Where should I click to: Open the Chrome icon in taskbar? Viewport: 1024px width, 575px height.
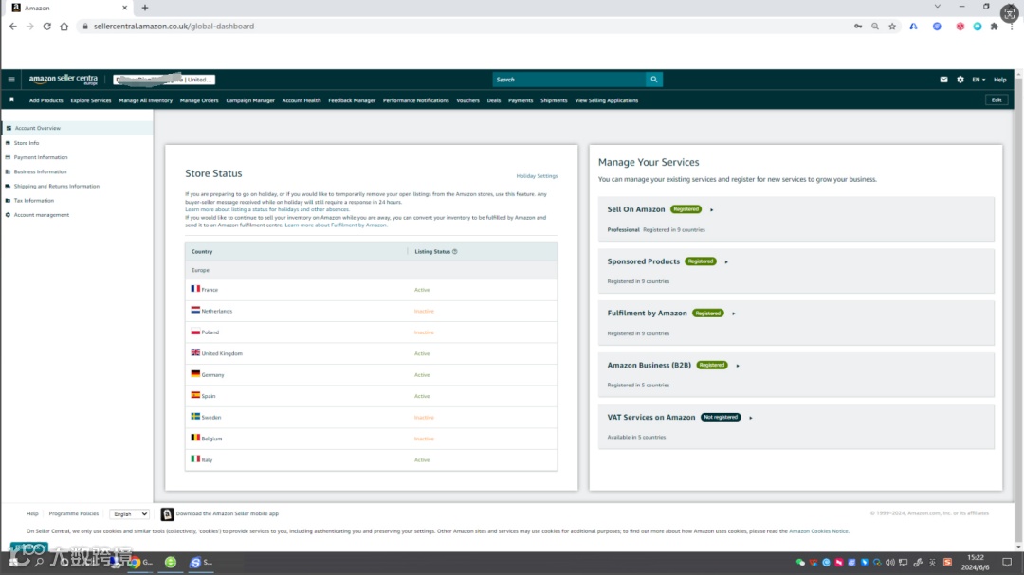(135, 562)
